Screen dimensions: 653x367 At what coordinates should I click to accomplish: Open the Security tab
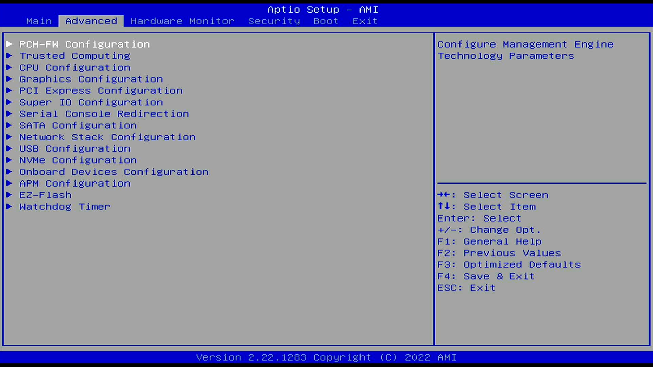(274, 21)
